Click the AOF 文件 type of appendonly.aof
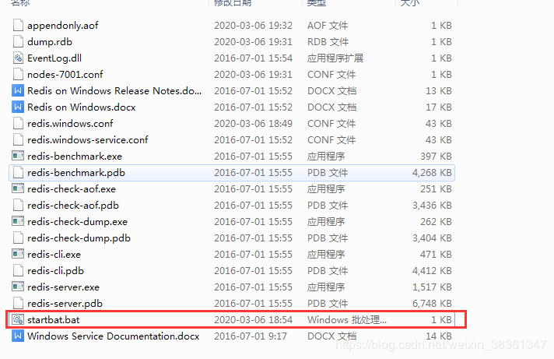This screenshot has height=359, width=554. 328,26
